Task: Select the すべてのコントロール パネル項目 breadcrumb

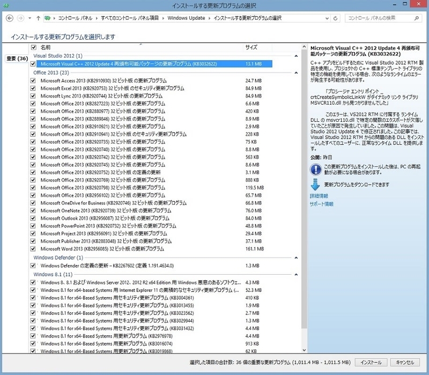Action: (x=130, y=18)
